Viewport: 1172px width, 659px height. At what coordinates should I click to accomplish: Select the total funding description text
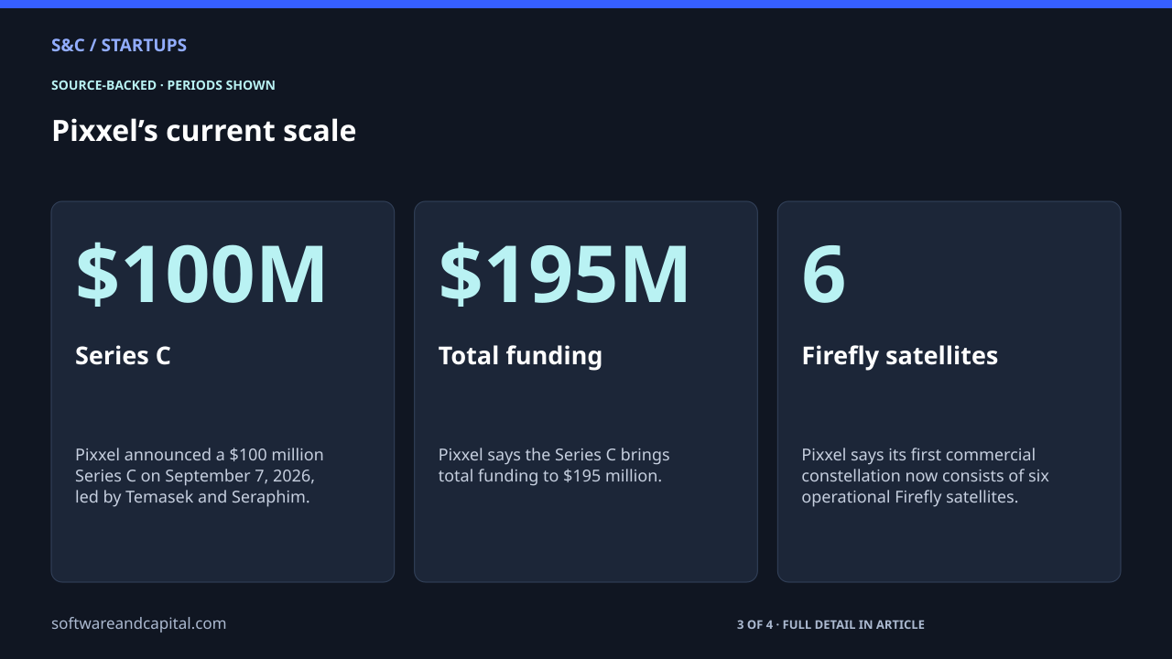pyautogui.click(x=554, y=465)
